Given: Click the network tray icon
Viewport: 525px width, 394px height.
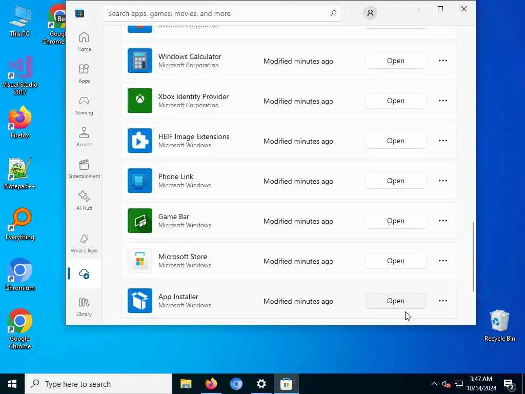Looking at the screenshot, I should pos(459,384).
